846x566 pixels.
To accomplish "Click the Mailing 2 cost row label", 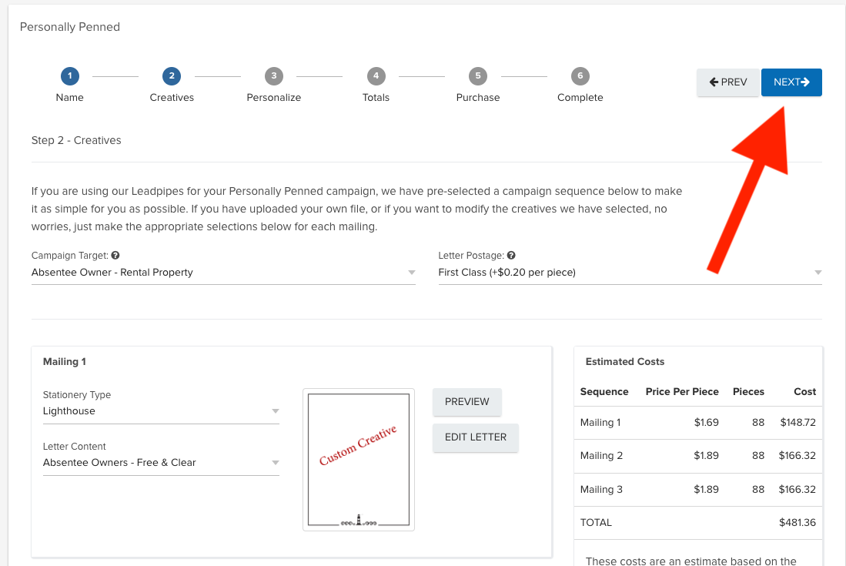I will coord(601,456).
